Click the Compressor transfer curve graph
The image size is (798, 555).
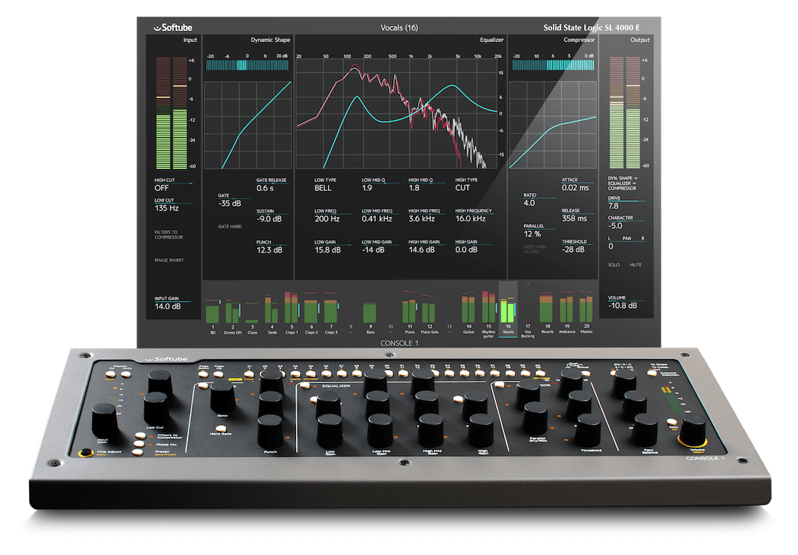coord(553,125)
